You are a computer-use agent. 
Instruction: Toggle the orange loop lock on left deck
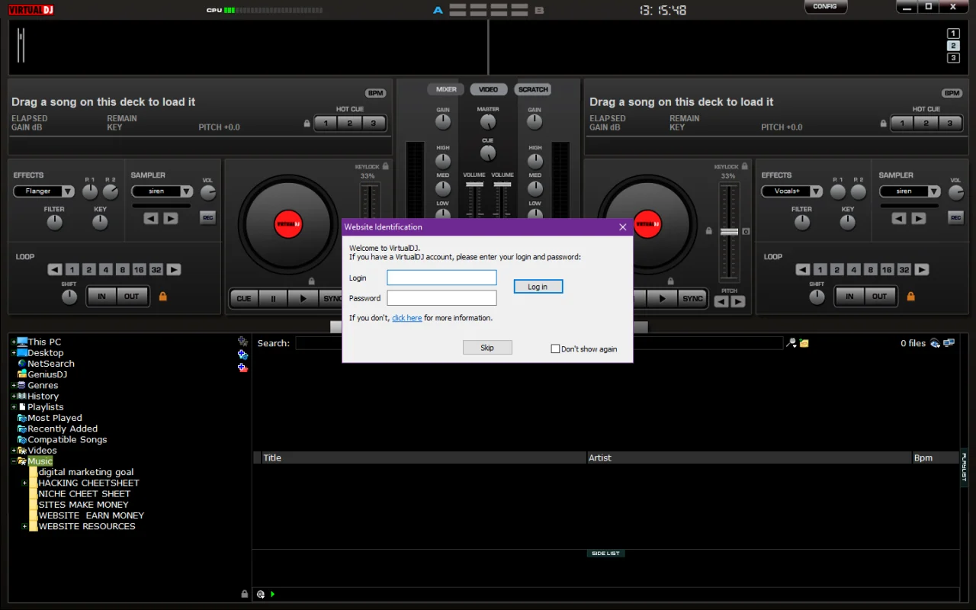tap(162, 296)
